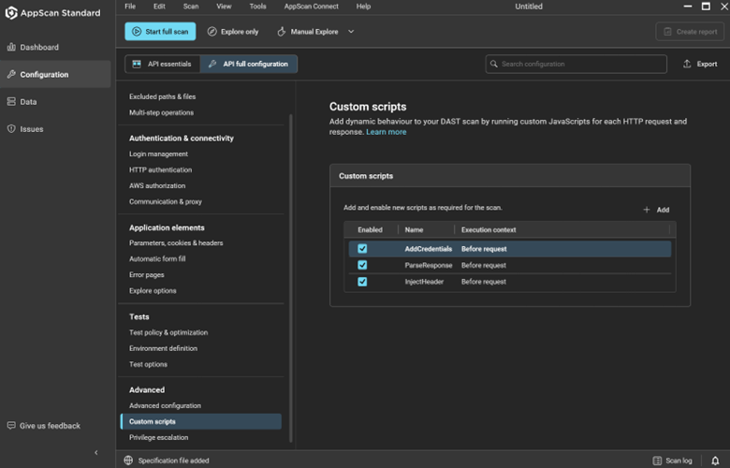The image size is (730, 468).
Task: Open Login management settings
Action: click(x=158, y=154)
